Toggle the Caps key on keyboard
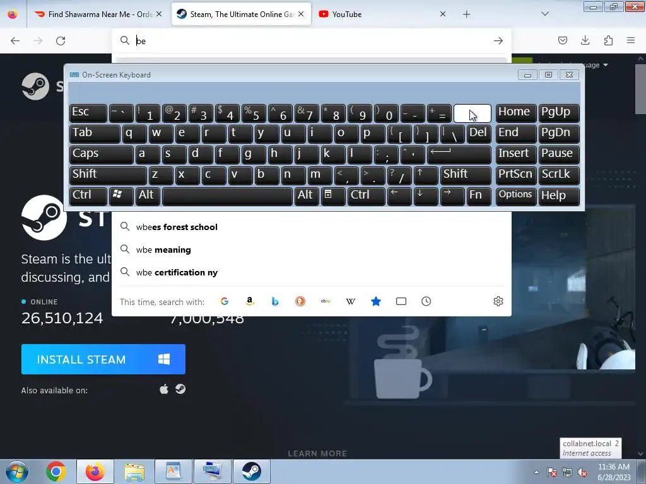Image resolution: width=646 pixels, height=484 pixels. pyautogui.click(x=102, y=154)
